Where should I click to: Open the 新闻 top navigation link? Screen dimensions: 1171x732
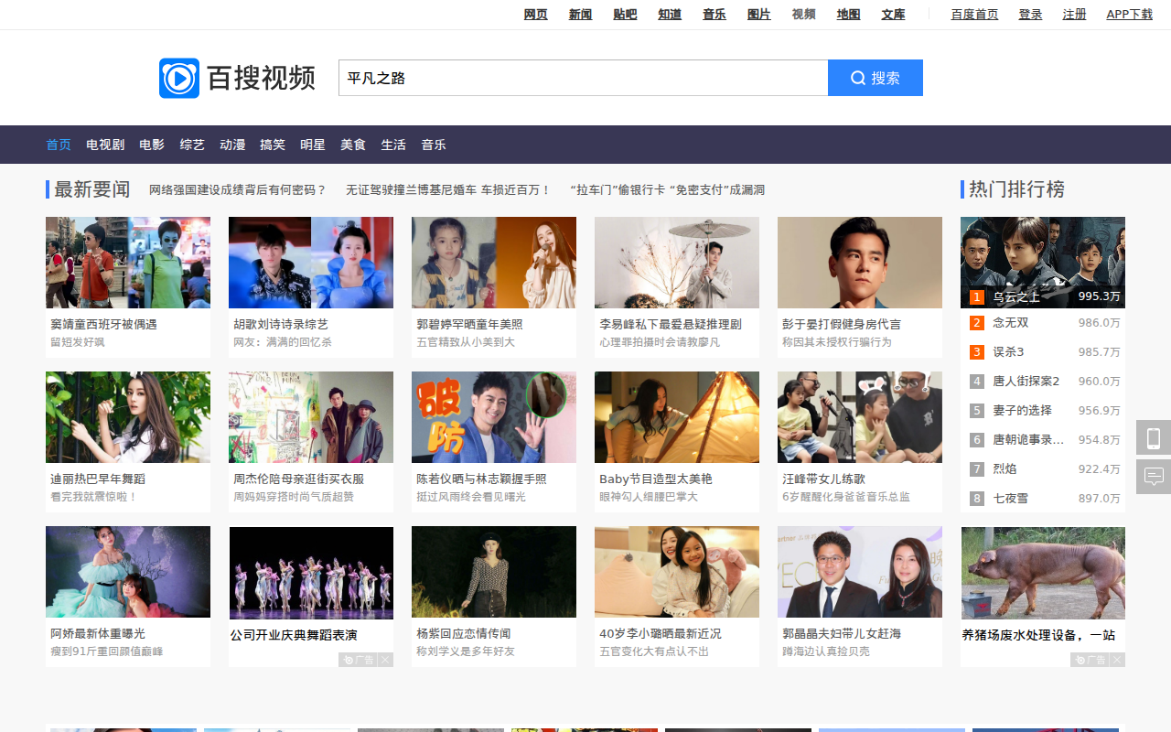581,15
